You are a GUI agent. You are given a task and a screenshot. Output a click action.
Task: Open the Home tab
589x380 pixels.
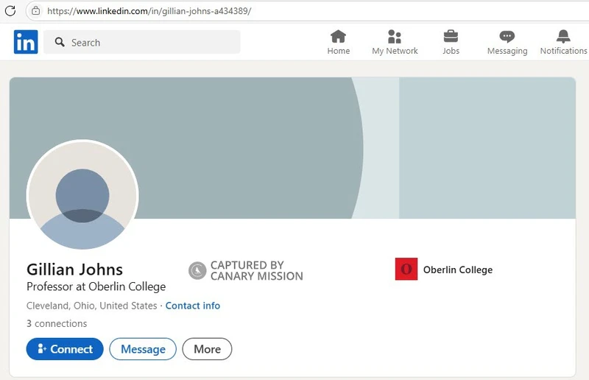tap(339, 43)
